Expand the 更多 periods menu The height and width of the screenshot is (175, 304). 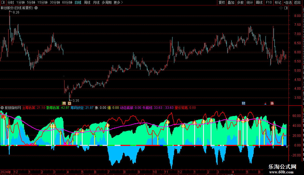pos(118,2)
